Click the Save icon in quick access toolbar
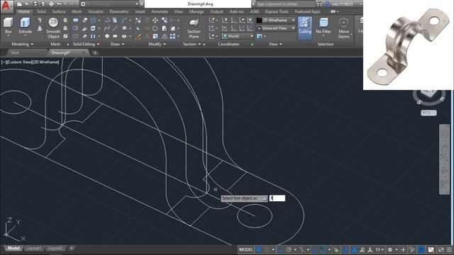Image resolution: width=454 pixels, height=255 pixels. 35,4
